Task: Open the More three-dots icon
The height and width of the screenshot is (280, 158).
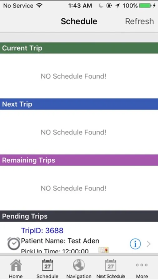Action: (x=142, y=265)
